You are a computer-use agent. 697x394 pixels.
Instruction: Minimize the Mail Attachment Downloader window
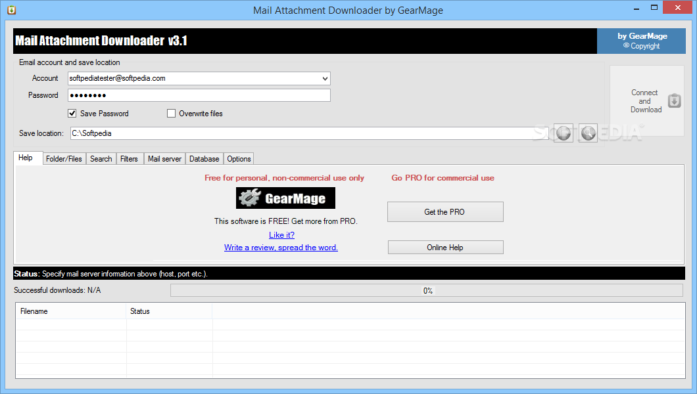coord(637,8)
